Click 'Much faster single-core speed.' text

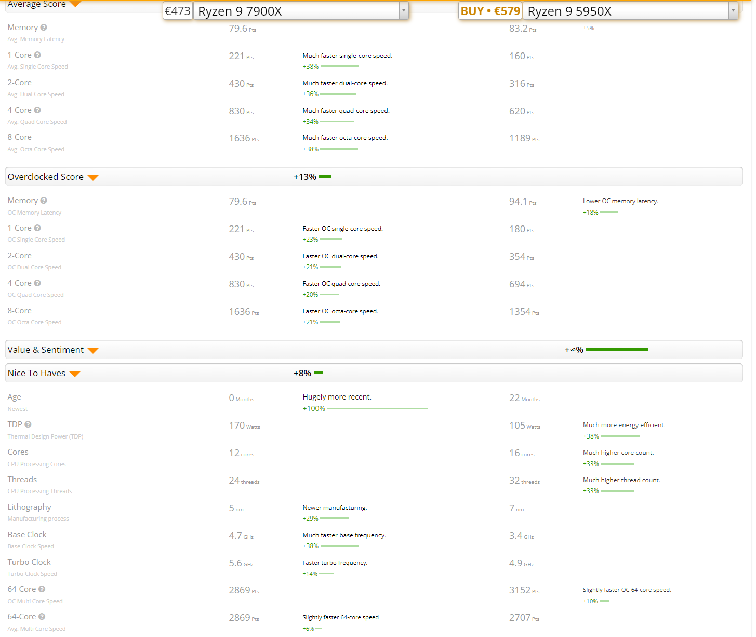(348, 56)
